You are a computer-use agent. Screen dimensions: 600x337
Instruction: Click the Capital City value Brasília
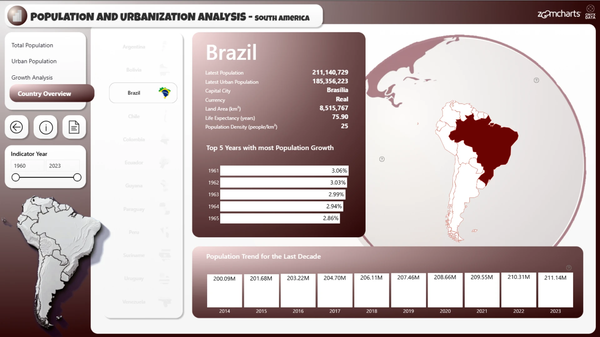point(337,90)
